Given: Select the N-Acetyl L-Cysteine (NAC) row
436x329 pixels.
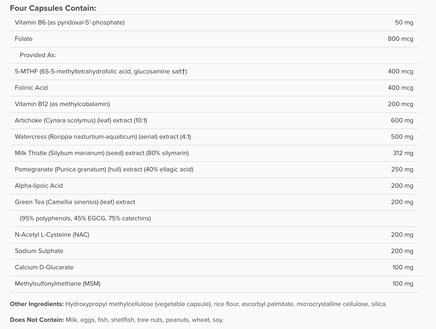Looking at the screenshot, I should [x=52, y=235].
